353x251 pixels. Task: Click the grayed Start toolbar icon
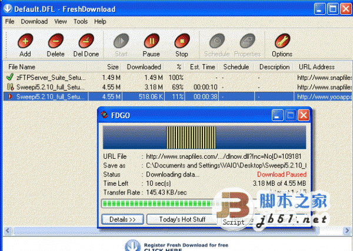[121, 41]
